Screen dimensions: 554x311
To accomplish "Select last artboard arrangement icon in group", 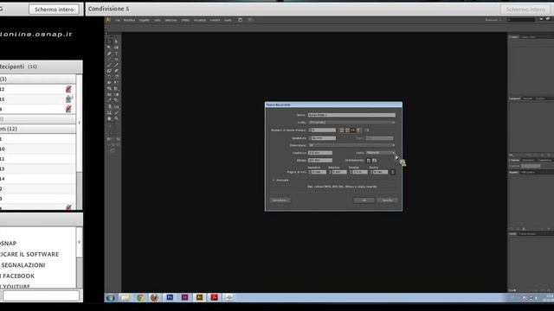I will click(x=358, y=130).
